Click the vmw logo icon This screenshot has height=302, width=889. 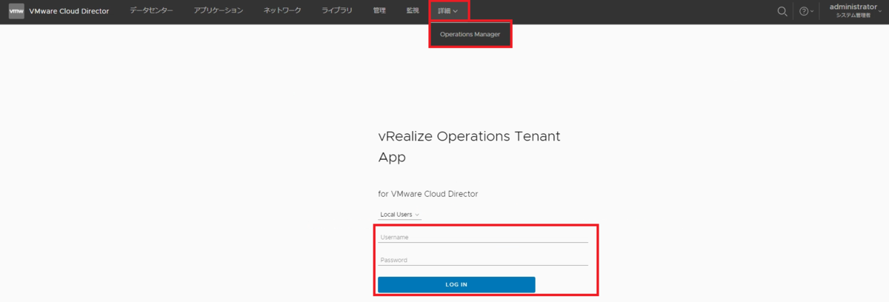(x=16, y=11)
